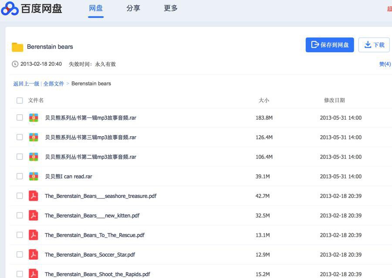Viewport: 392px width, 278px height.
Task: Click the 13.1M size value
Action: click(263, 235)
